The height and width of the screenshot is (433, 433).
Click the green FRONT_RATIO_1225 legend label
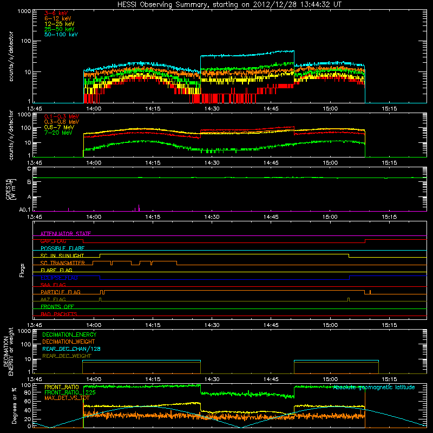pos(70,392)
